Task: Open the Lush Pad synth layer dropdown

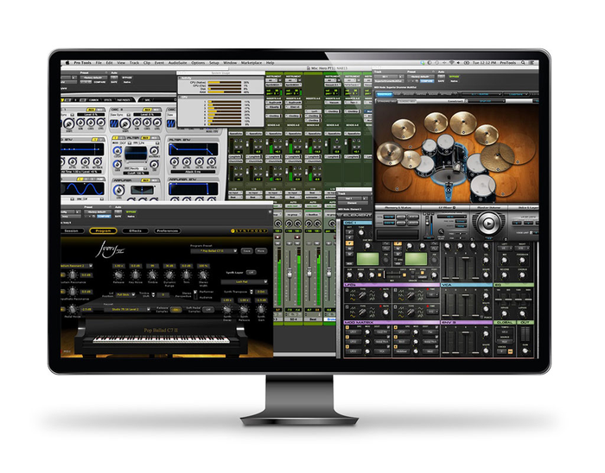Action: click(x=245, y=282)
